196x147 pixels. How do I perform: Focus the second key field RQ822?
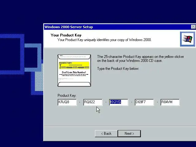pos(93,102)
